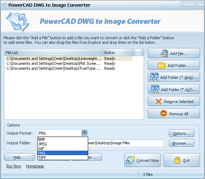205x179 pixels.
Task: Click the magnifier documents icon for Add Folder (*.dwg)
Action: tap(154, 77)
